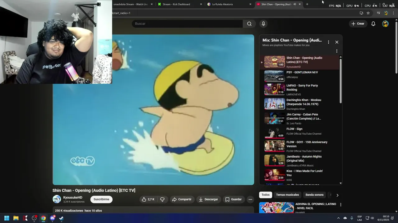The height and width of the screenshot is (223, 398).
Task: Open playlist options below the Mix title
Action: pyautogui.click(x=337, y=51)
